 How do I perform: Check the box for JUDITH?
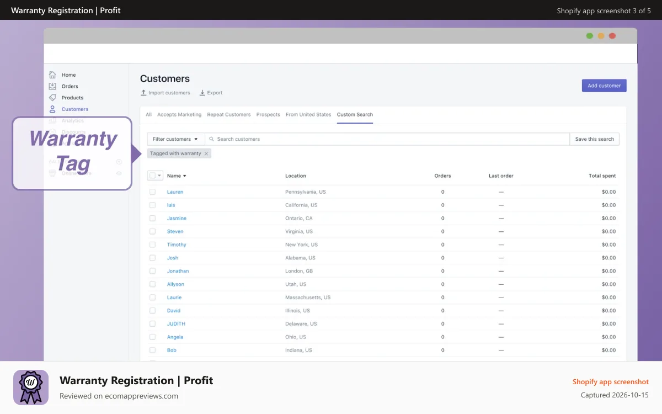152,324
